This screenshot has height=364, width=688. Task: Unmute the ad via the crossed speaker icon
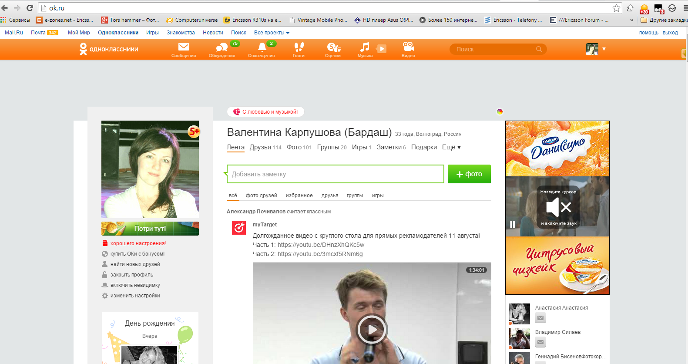559,207
